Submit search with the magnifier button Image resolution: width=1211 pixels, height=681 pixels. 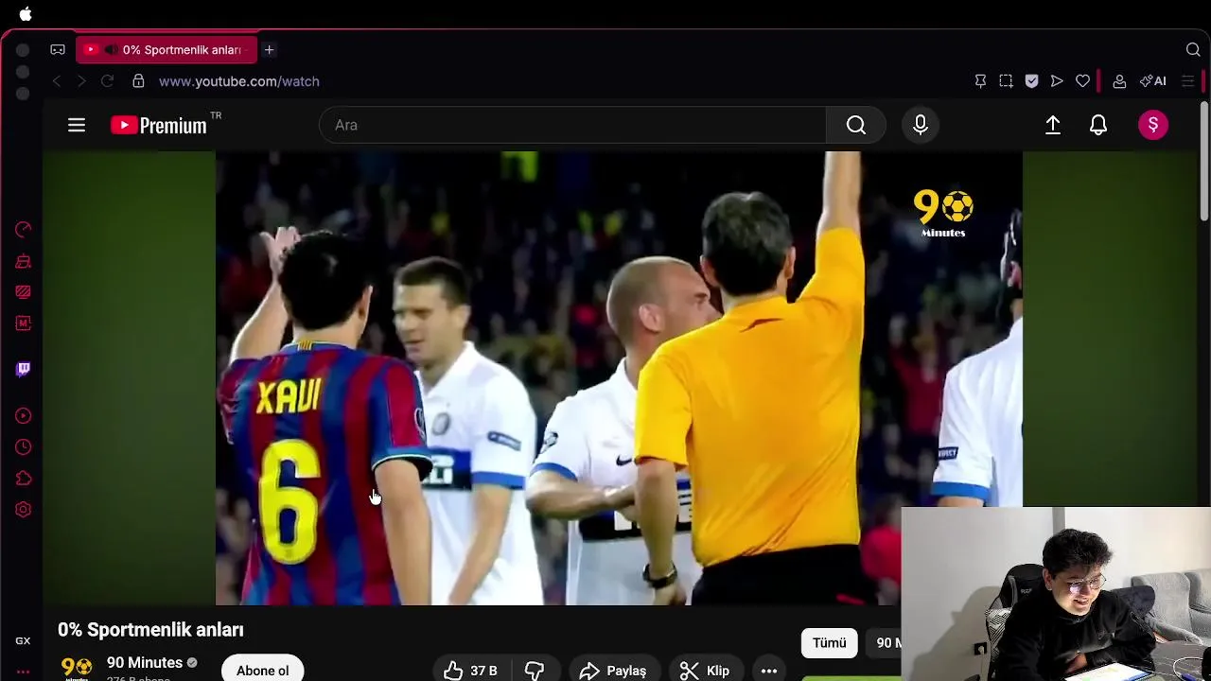[x=856, y=125]
